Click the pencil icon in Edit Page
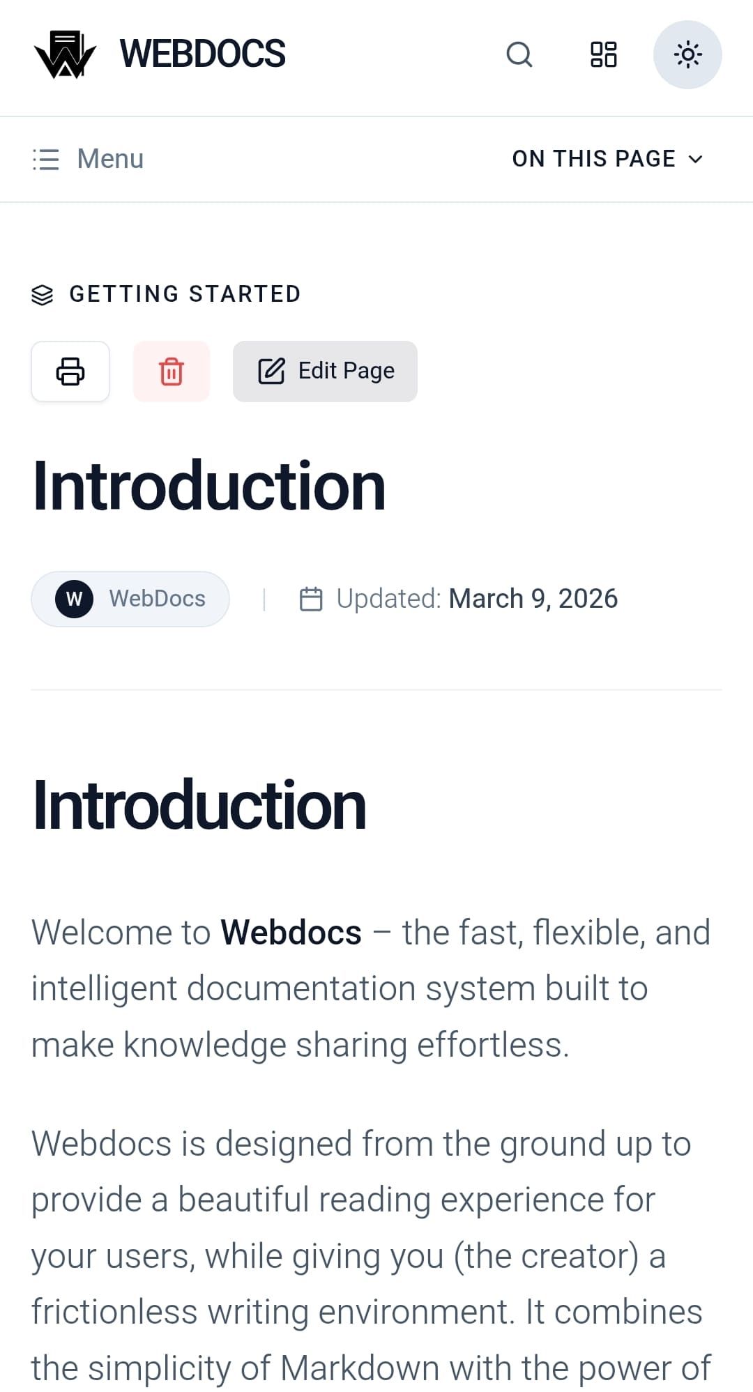753x1392 pixels. click(271, 372)
